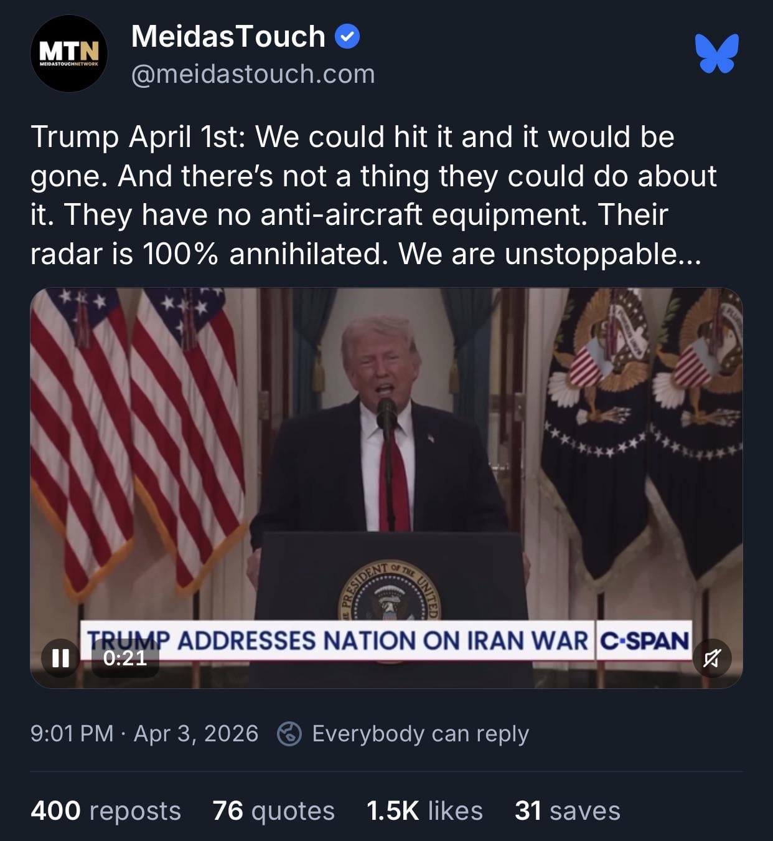
Task: Click the 0:21 video time indicator
Action: 125,658
